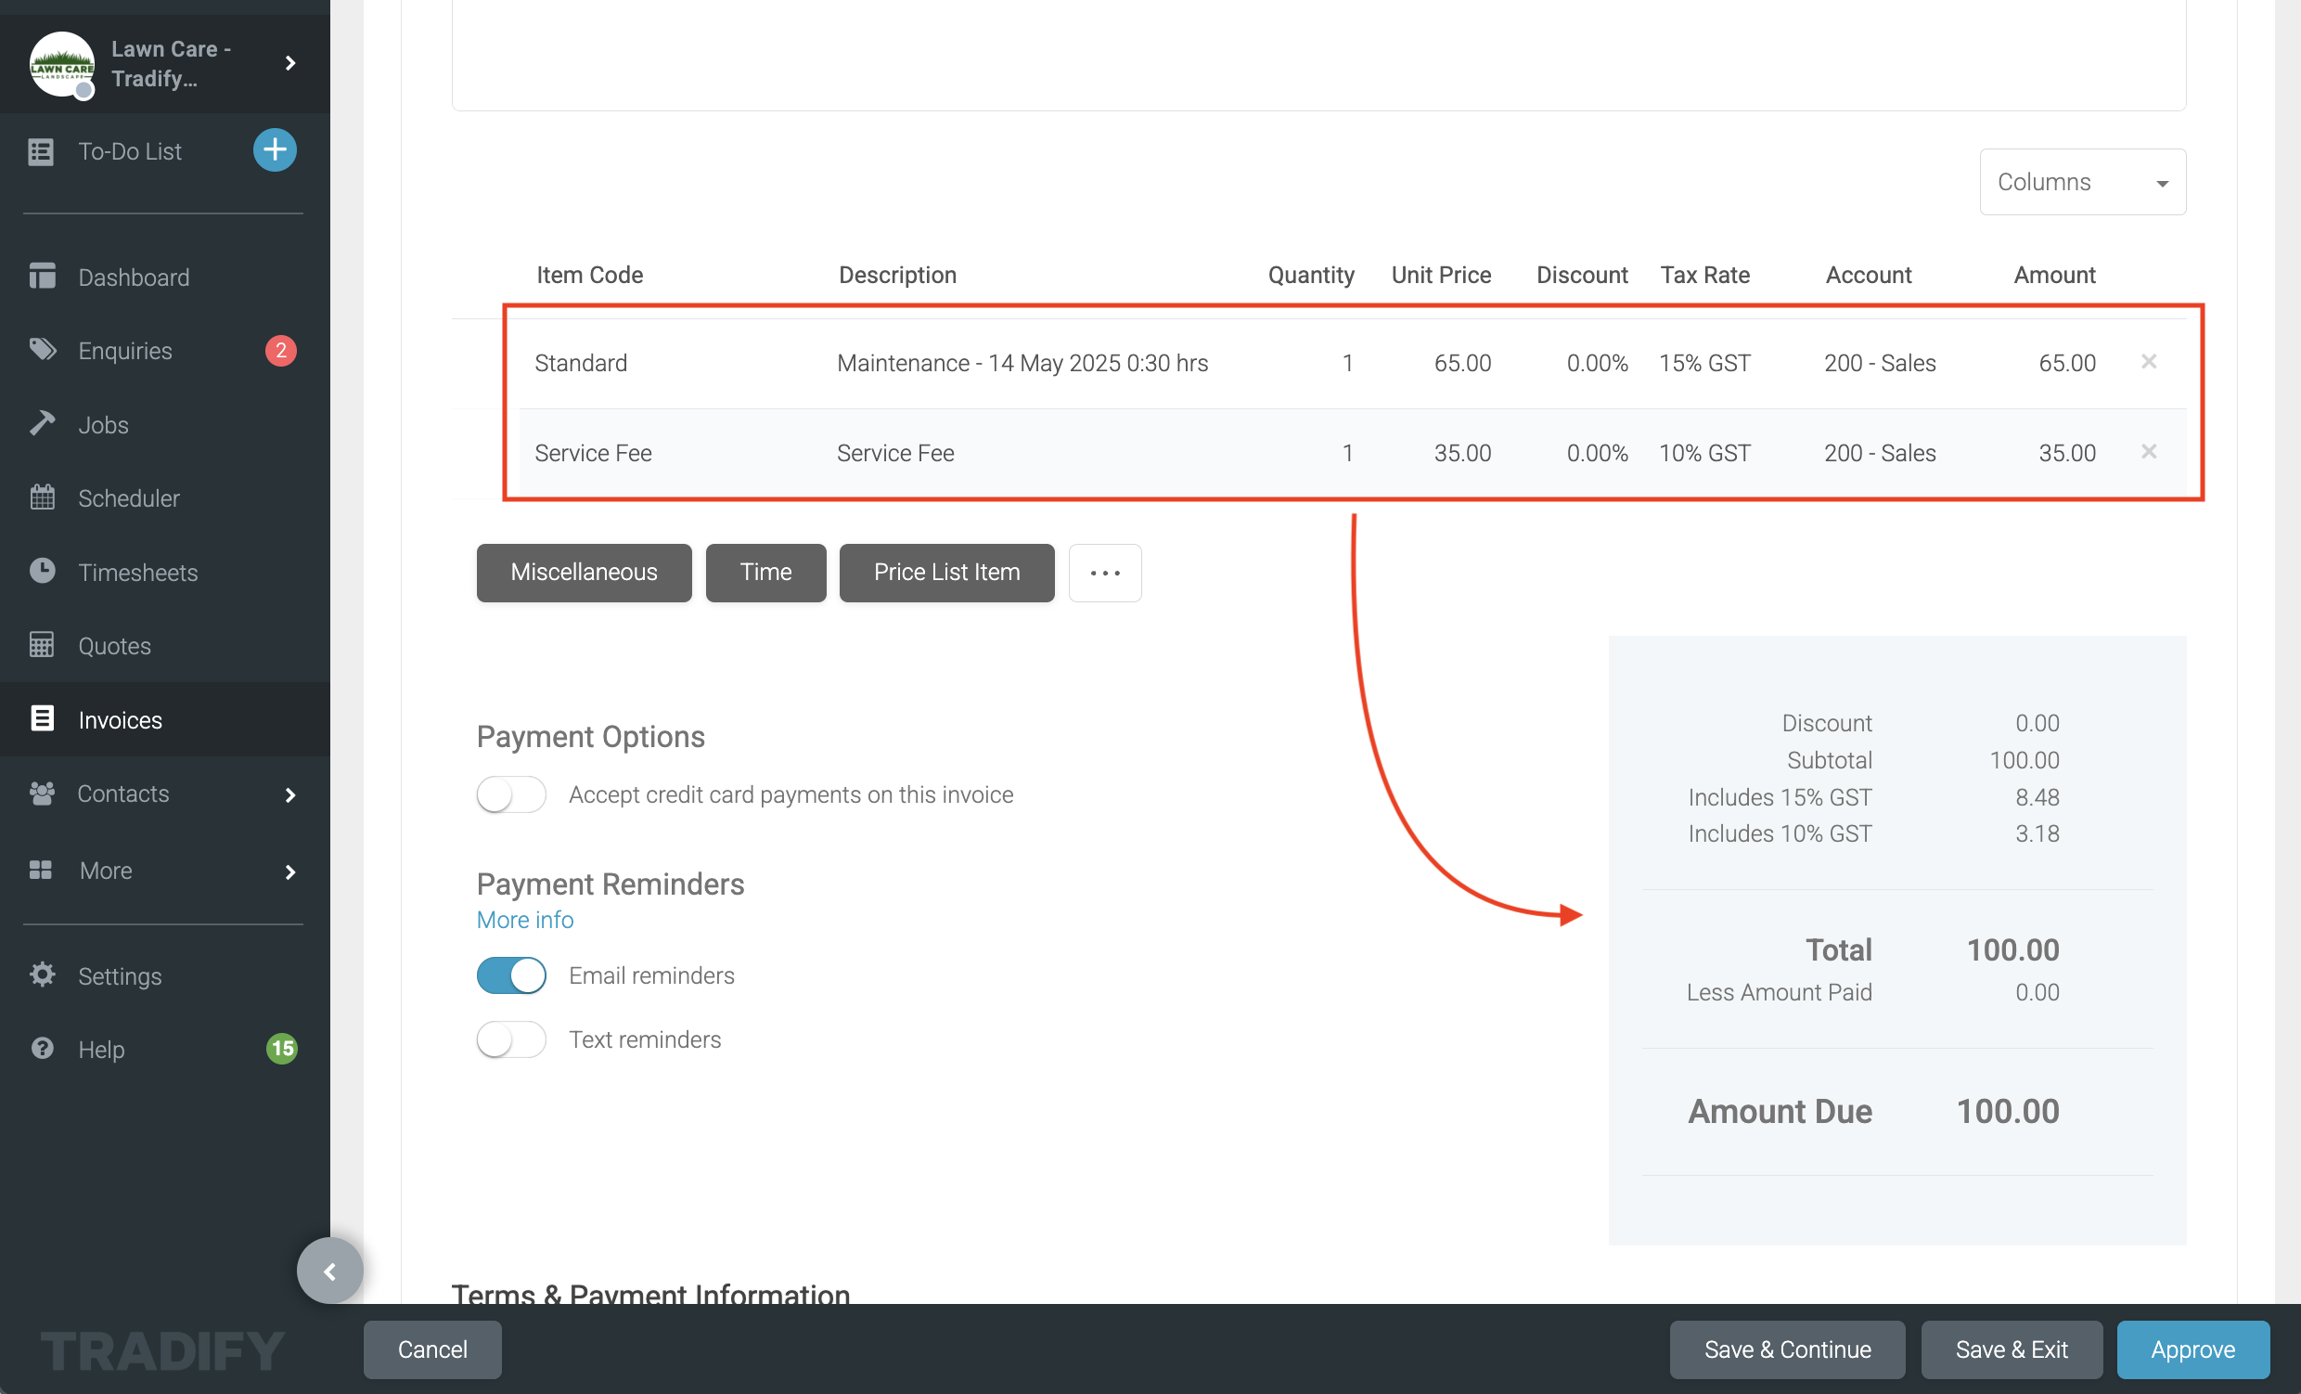Add a new to-do with the blue plus button
The image size is (2301, 1394).
pos(275,150)
